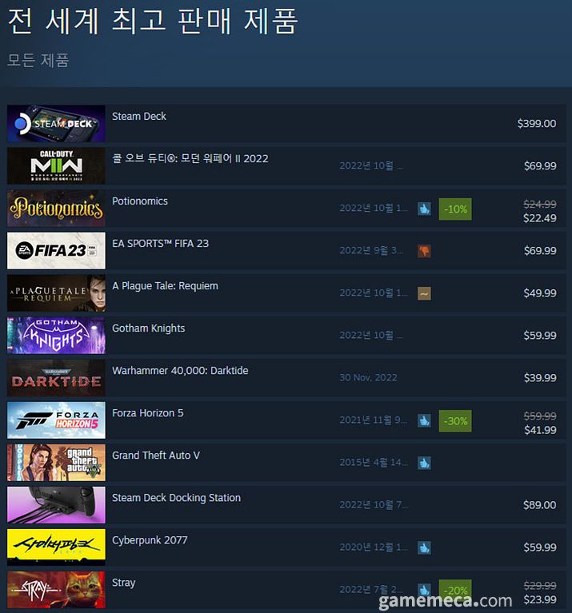Image resolution: width=572 pixels, height=613 pixels.
Task: Click the positive review icon for Potionomics
Action: coord(424,209)
